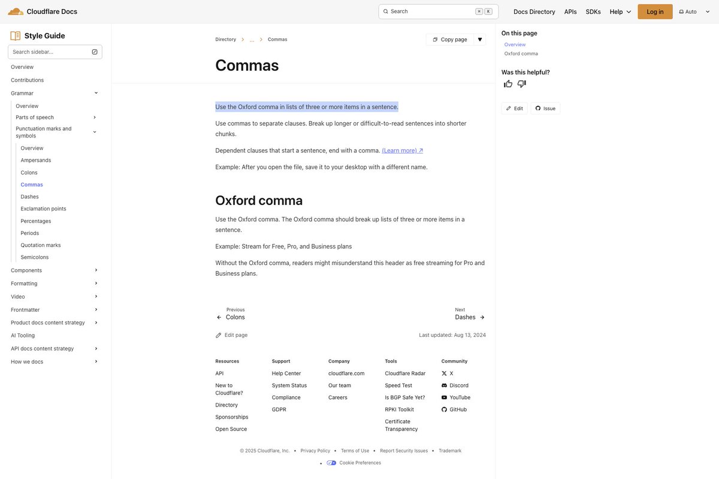Open Periods sidebar page
Image resolution: width=719 pixels, height=479 pixels.
click(x=30, y=233)
